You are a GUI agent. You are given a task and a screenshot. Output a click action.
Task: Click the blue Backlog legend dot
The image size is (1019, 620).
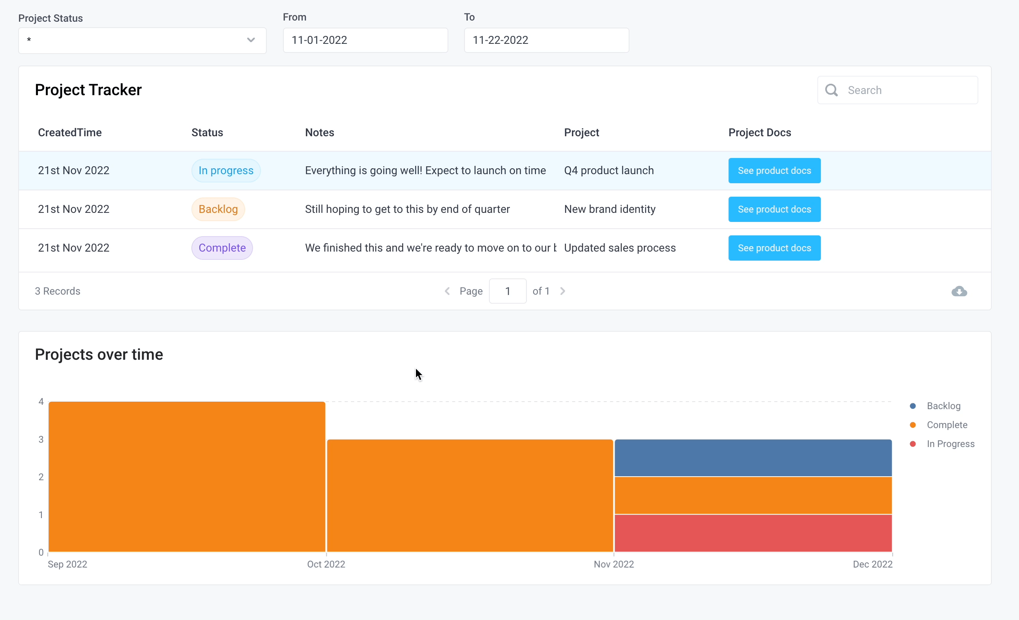pos(913,406)
